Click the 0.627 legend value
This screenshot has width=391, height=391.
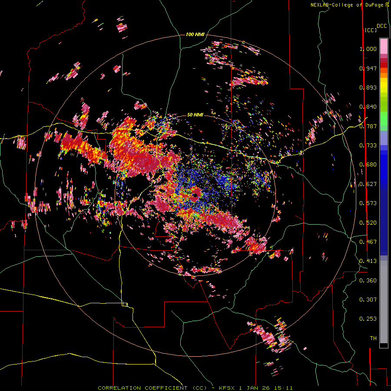[368, 184]
